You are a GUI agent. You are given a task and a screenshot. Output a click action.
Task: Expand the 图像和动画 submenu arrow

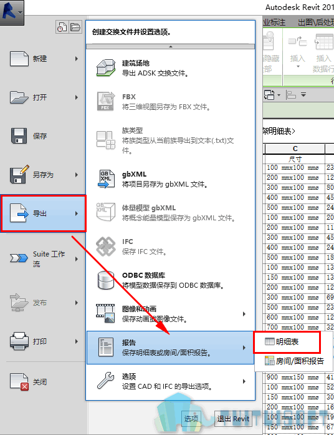244,314
